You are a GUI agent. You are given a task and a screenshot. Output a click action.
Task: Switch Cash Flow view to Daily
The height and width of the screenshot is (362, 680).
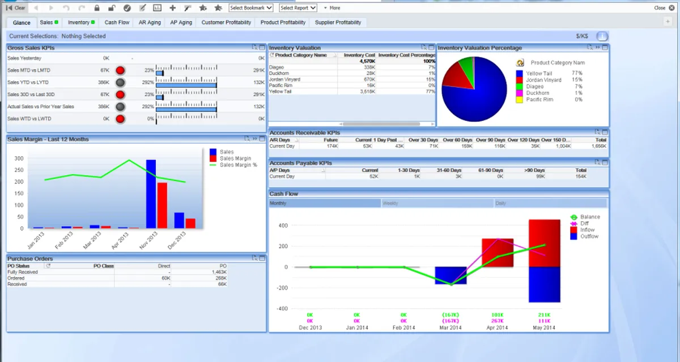tap(550, 203)
